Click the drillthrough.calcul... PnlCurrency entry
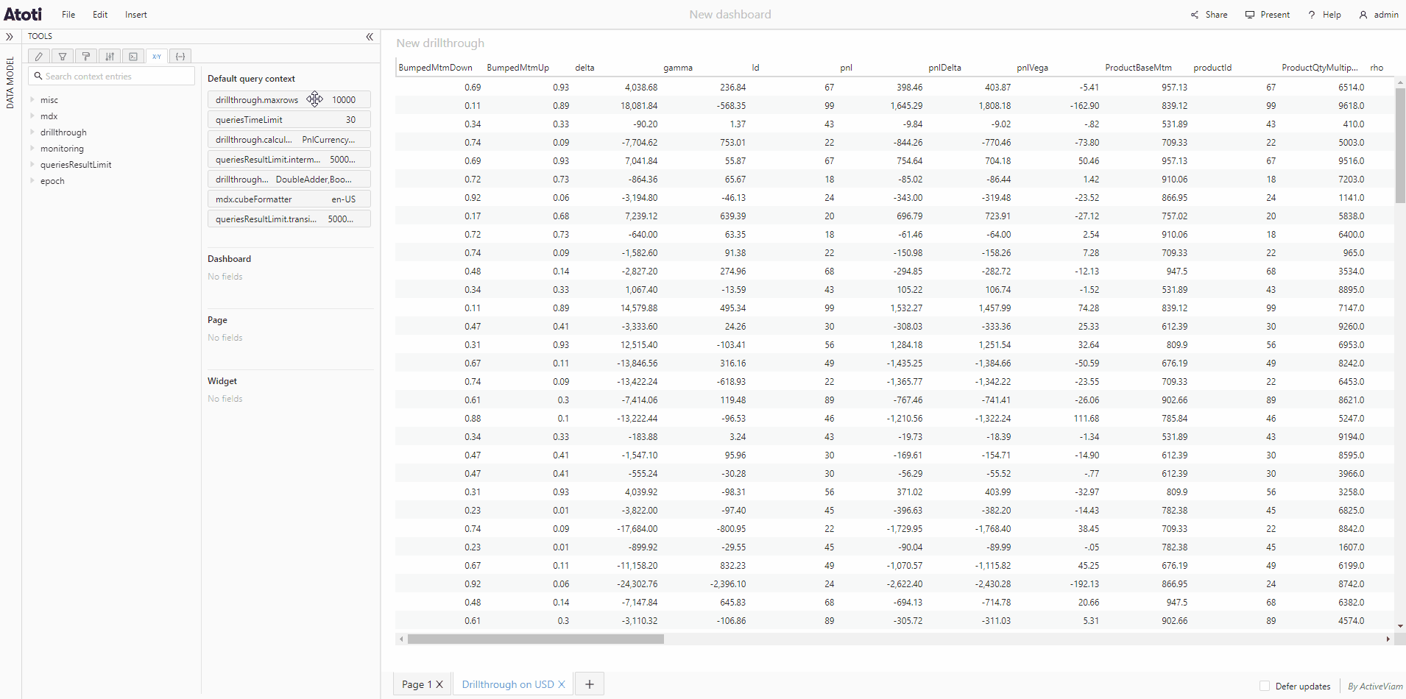This screenshot has height=699, width=1406. pos(289,140)
